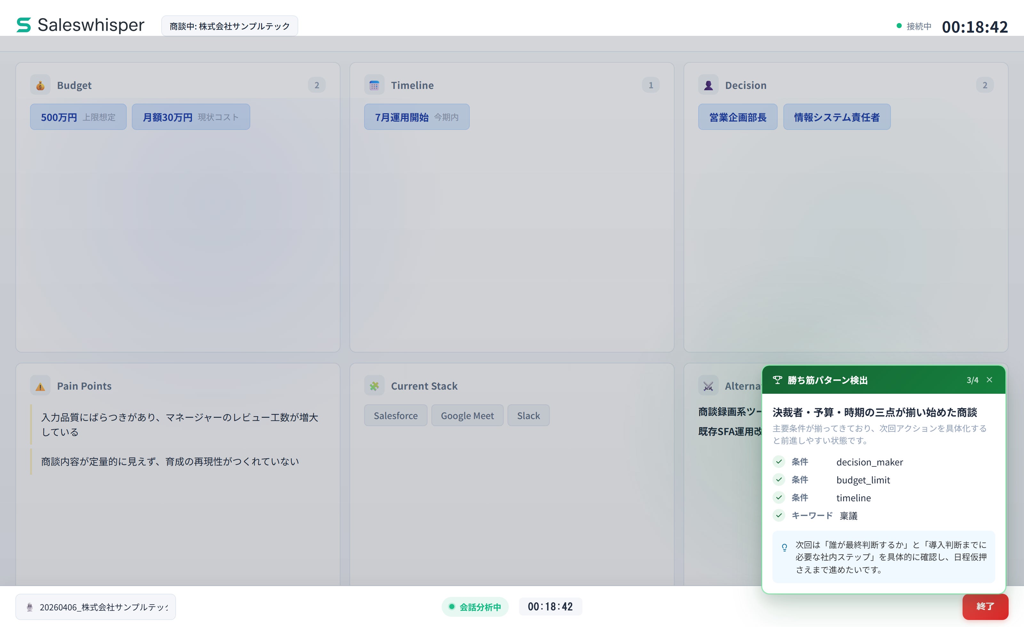Viewport: 1024px width, 627px height.
Task: Click the 500万円 budget chip
Action: tap(78, 117)
